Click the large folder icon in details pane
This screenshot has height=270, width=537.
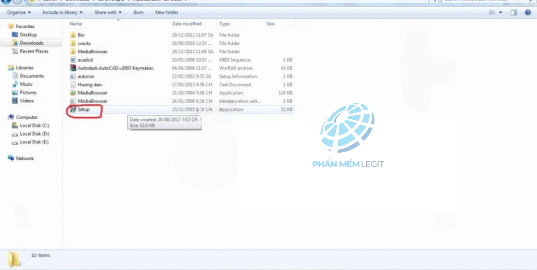(15, 259)
